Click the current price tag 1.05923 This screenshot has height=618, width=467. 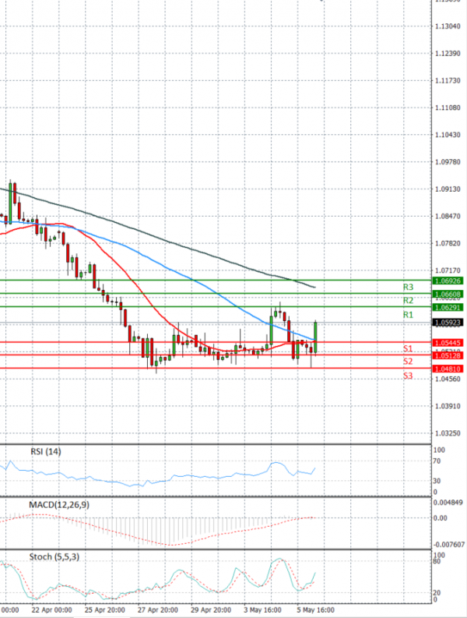[448, 323]
